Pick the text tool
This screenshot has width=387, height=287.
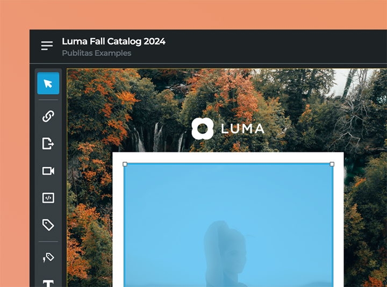48,283
